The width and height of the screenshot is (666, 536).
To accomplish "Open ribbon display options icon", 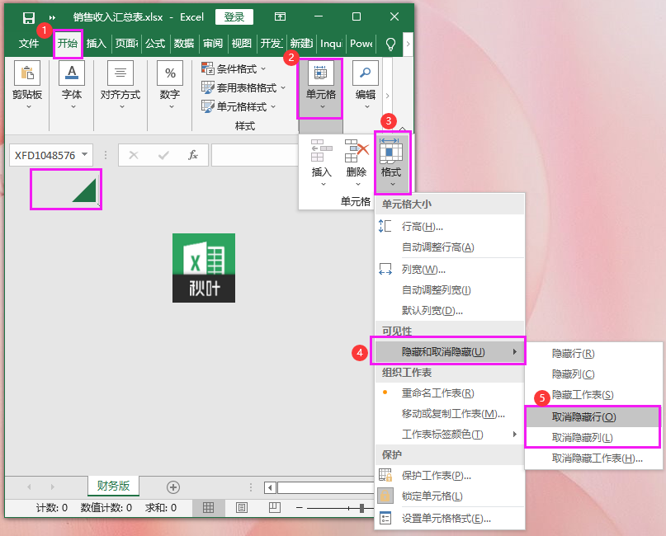I will pos(280,16).
